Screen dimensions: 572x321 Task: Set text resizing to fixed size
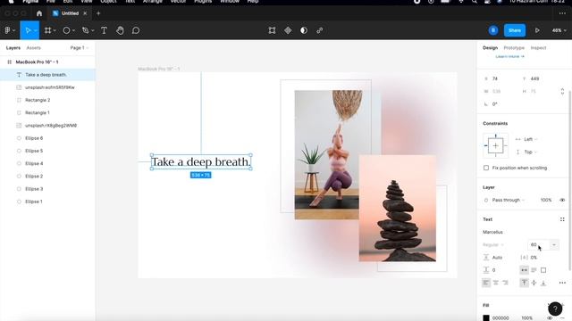(x=543, y=270)
